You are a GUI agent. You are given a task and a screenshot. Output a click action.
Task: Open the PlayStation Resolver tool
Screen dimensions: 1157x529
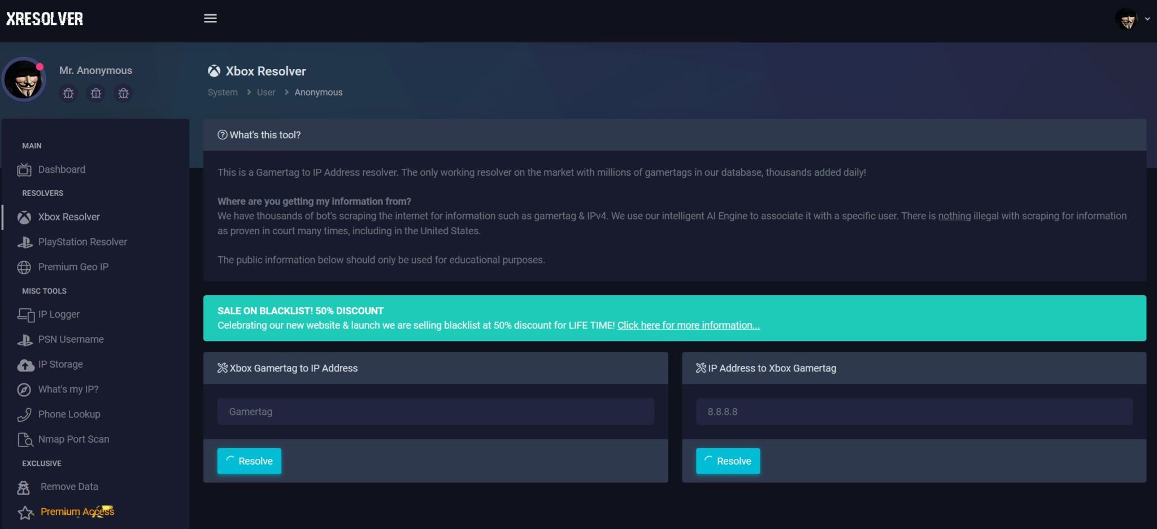coord(82,242)
